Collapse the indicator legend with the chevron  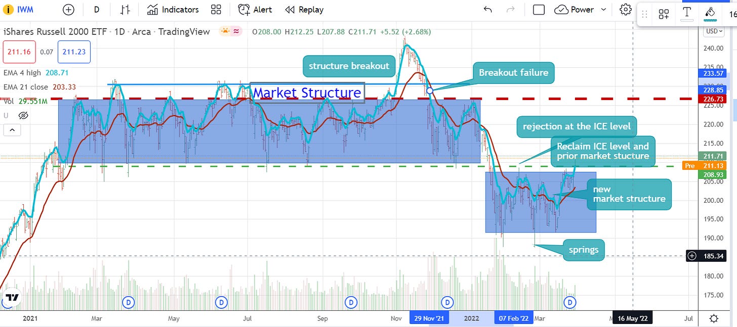point(12,131)
